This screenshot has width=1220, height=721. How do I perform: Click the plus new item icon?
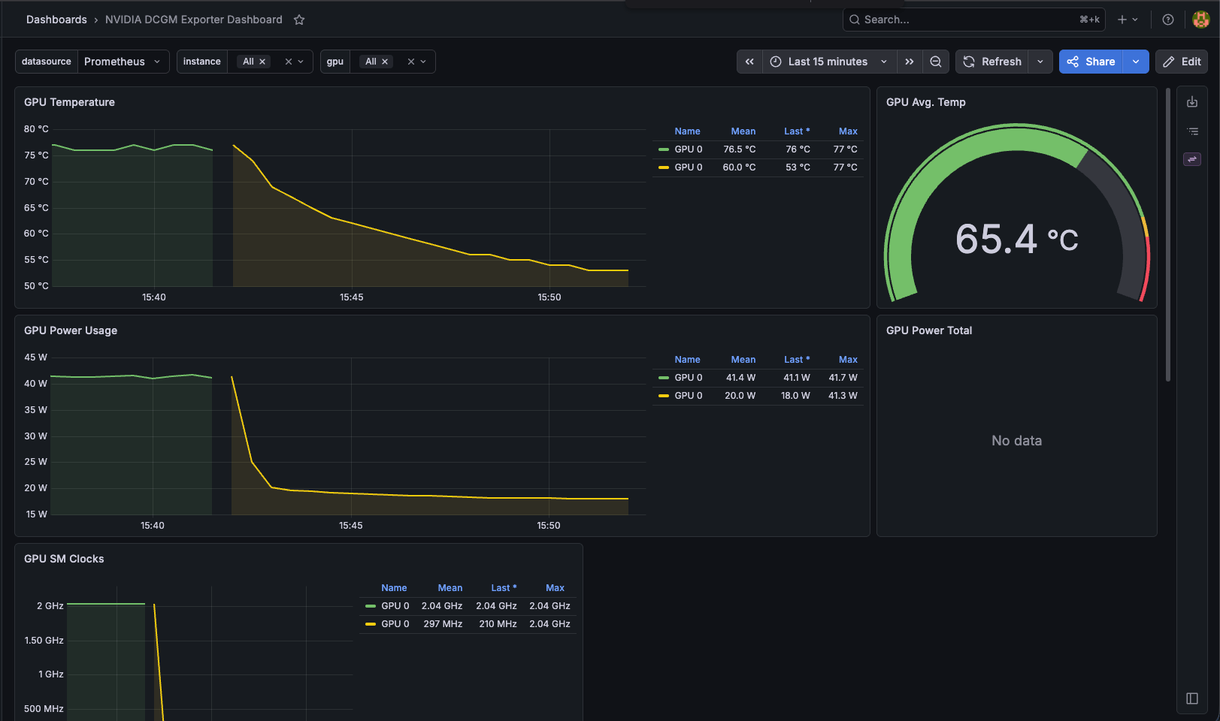coord(1122,20)
